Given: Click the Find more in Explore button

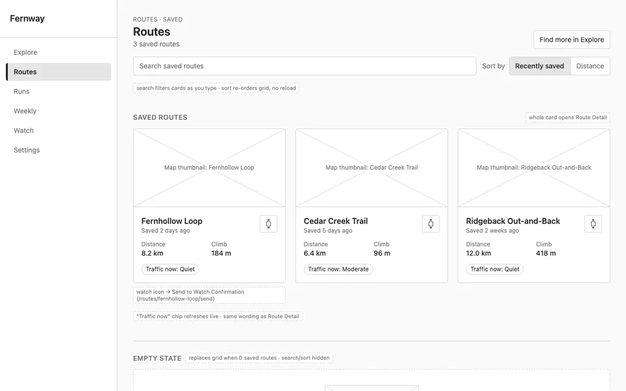Looking at the screenshot, I should click(x=572, y=40).
